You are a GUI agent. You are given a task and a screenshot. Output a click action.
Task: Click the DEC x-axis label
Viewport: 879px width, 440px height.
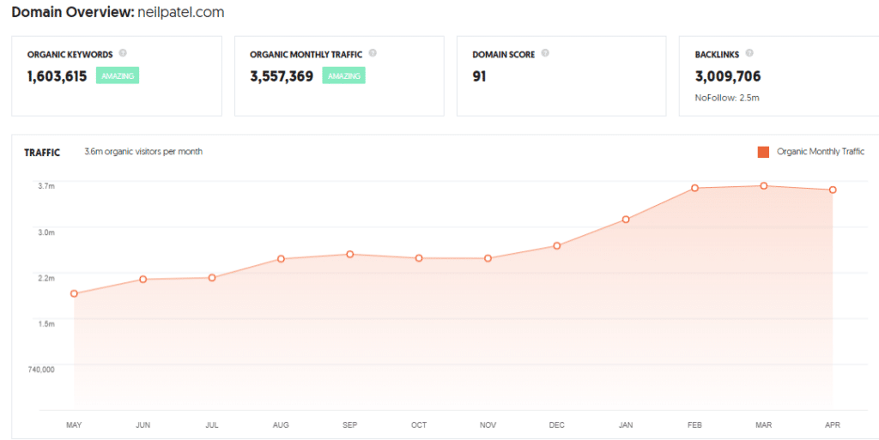click(556, 425)
